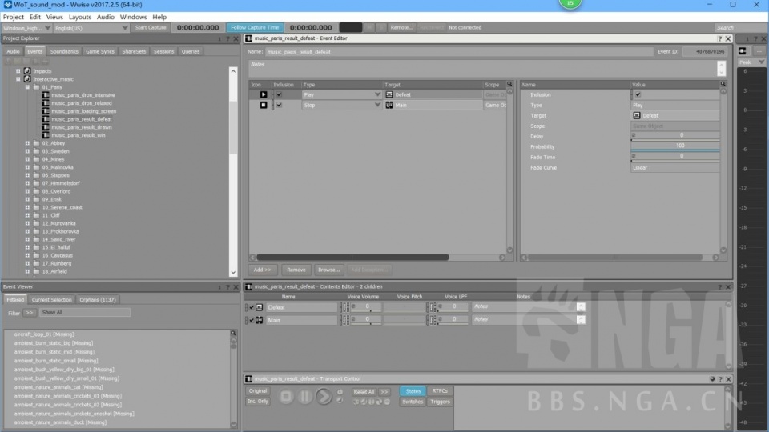Open help for the Event Editor view
The image size is (769, 432).
[720, 38]
